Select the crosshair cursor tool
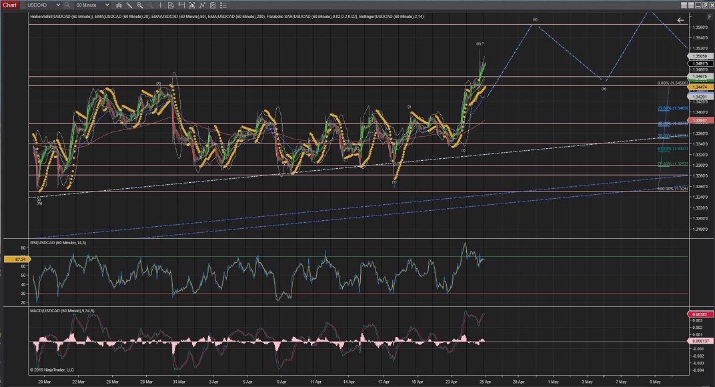This screenshot has width=715, height=387. click(160, 5)
